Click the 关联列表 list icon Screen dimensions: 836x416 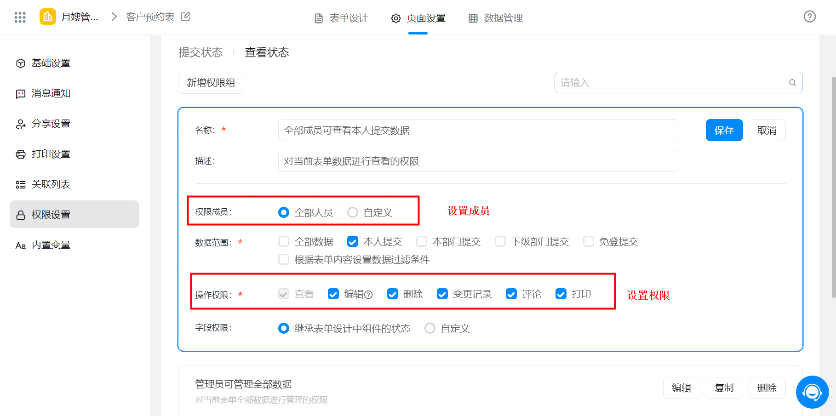21,185
